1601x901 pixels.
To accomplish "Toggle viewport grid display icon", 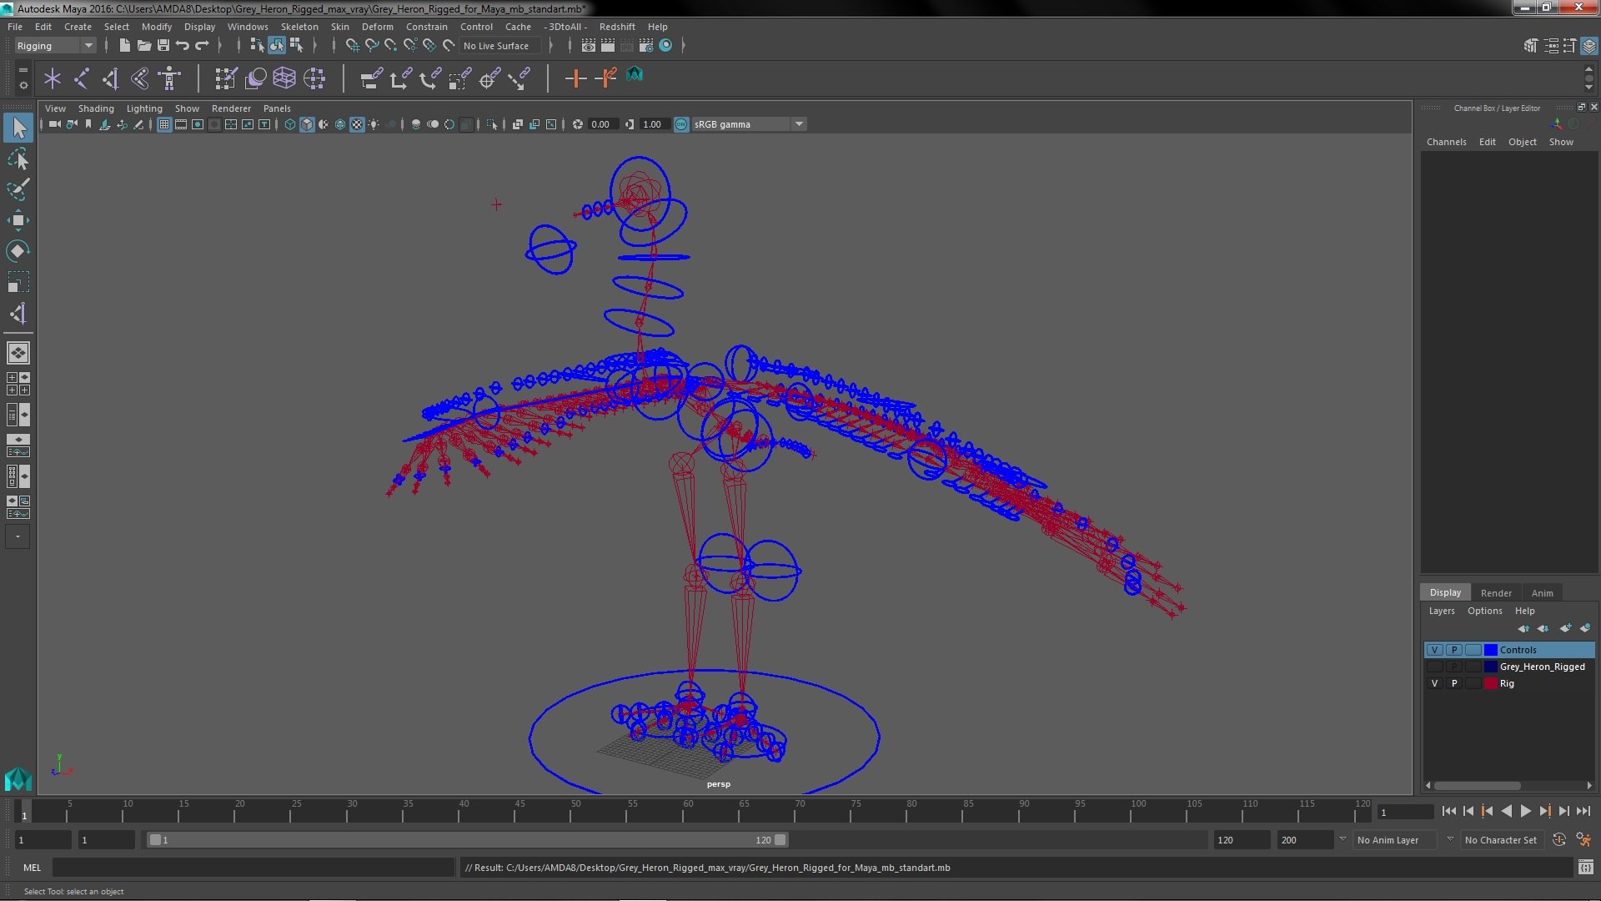I will click(x=164, y=124).
